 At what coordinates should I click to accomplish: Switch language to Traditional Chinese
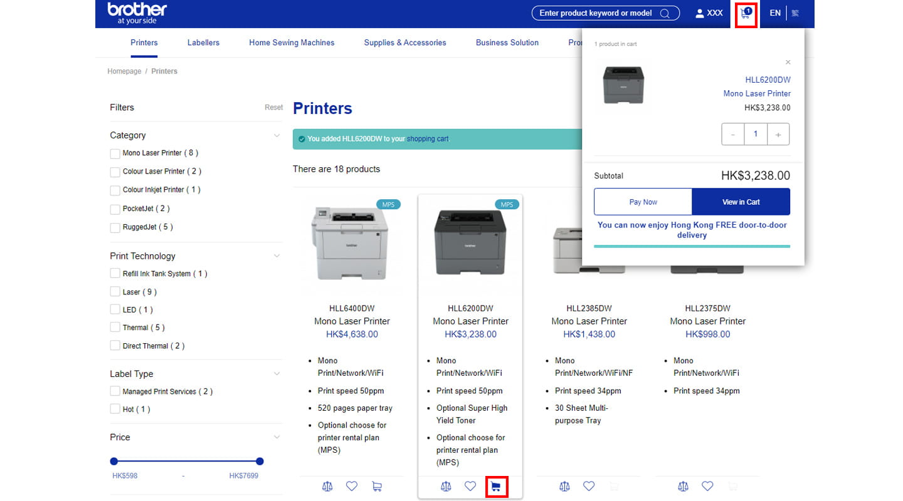pyautogui.click(x=795, y=13)
